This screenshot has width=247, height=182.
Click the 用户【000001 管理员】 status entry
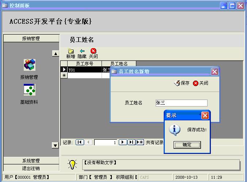point(39,177)
